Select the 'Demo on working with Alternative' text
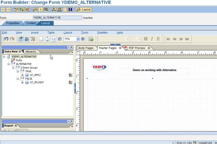The width and height of the screenshot is (217, 144). click(x=154, y=70)
